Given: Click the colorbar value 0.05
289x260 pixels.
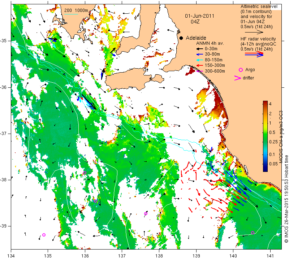Looking at the screenshot, I should click(x=273, y=164).
